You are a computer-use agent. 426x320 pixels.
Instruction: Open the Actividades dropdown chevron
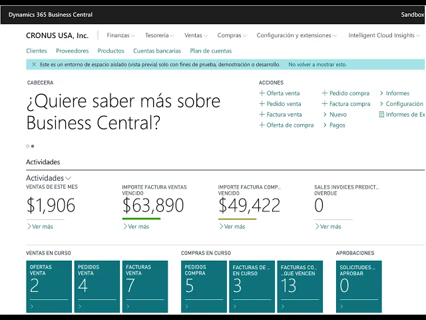click(69, 178)
